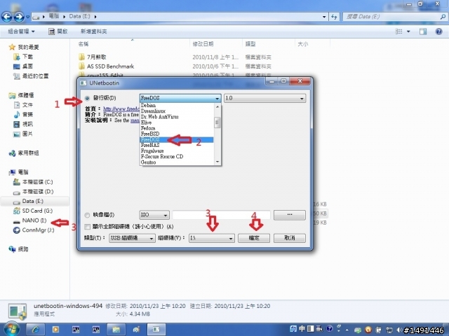
Task: Open Explorer help question mark icon
Action: (438, 31)
